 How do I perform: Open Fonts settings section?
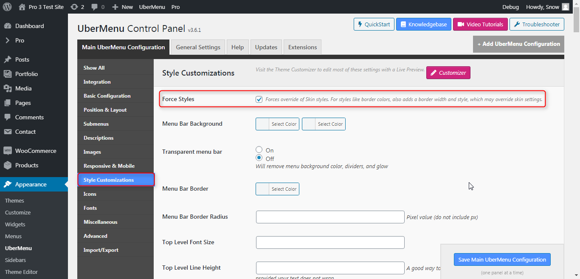pos(115,208)
